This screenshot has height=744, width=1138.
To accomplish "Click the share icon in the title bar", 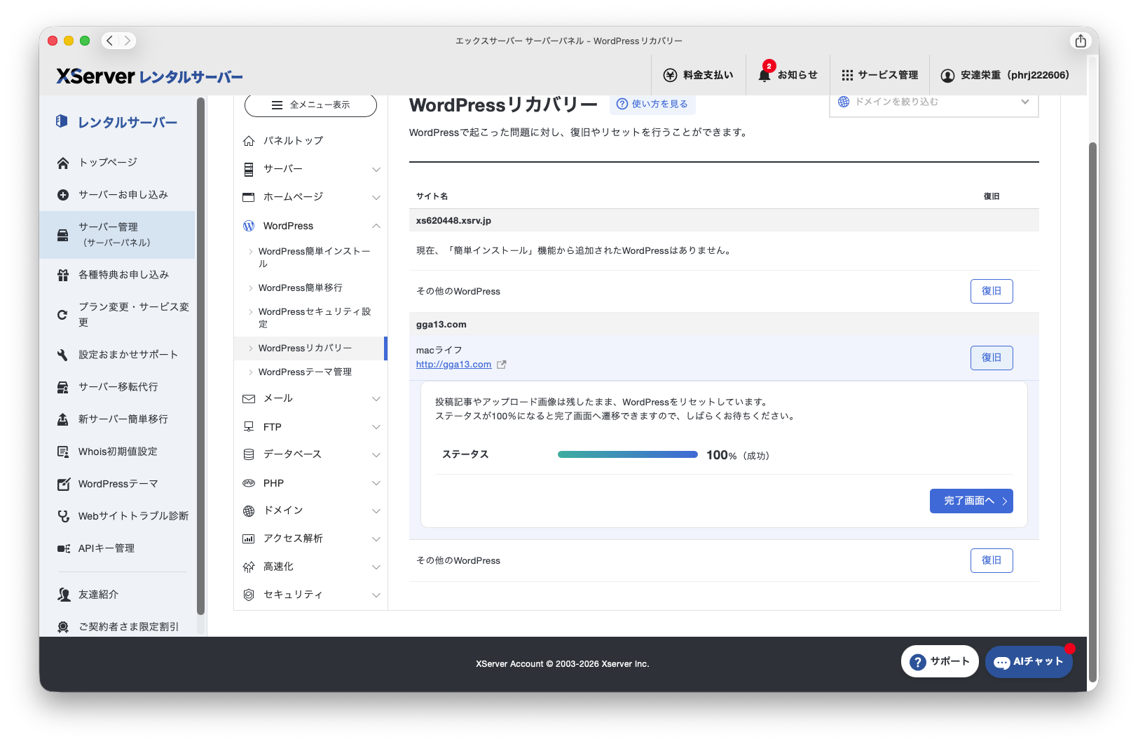I will coord(1081,41).
